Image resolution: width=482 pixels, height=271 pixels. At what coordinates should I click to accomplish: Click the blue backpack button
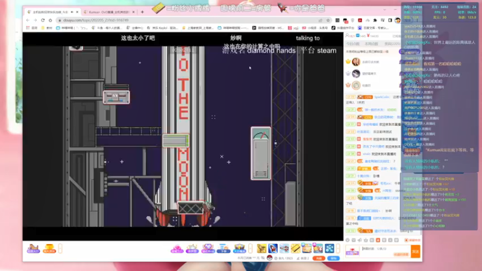click(x=334, y=258)
